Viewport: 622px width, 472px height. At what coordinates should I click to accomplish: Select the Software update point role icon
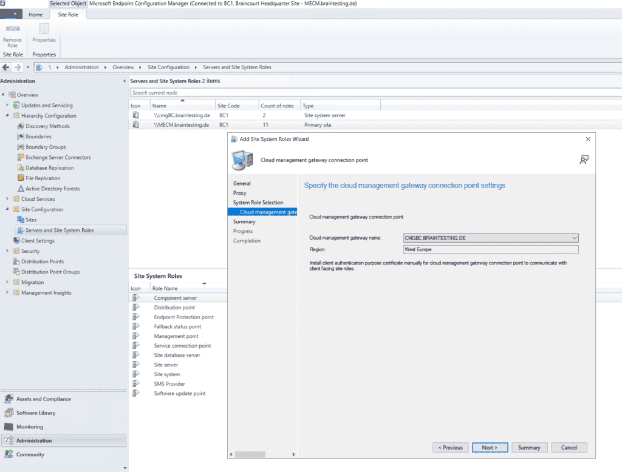click(135, 393)
